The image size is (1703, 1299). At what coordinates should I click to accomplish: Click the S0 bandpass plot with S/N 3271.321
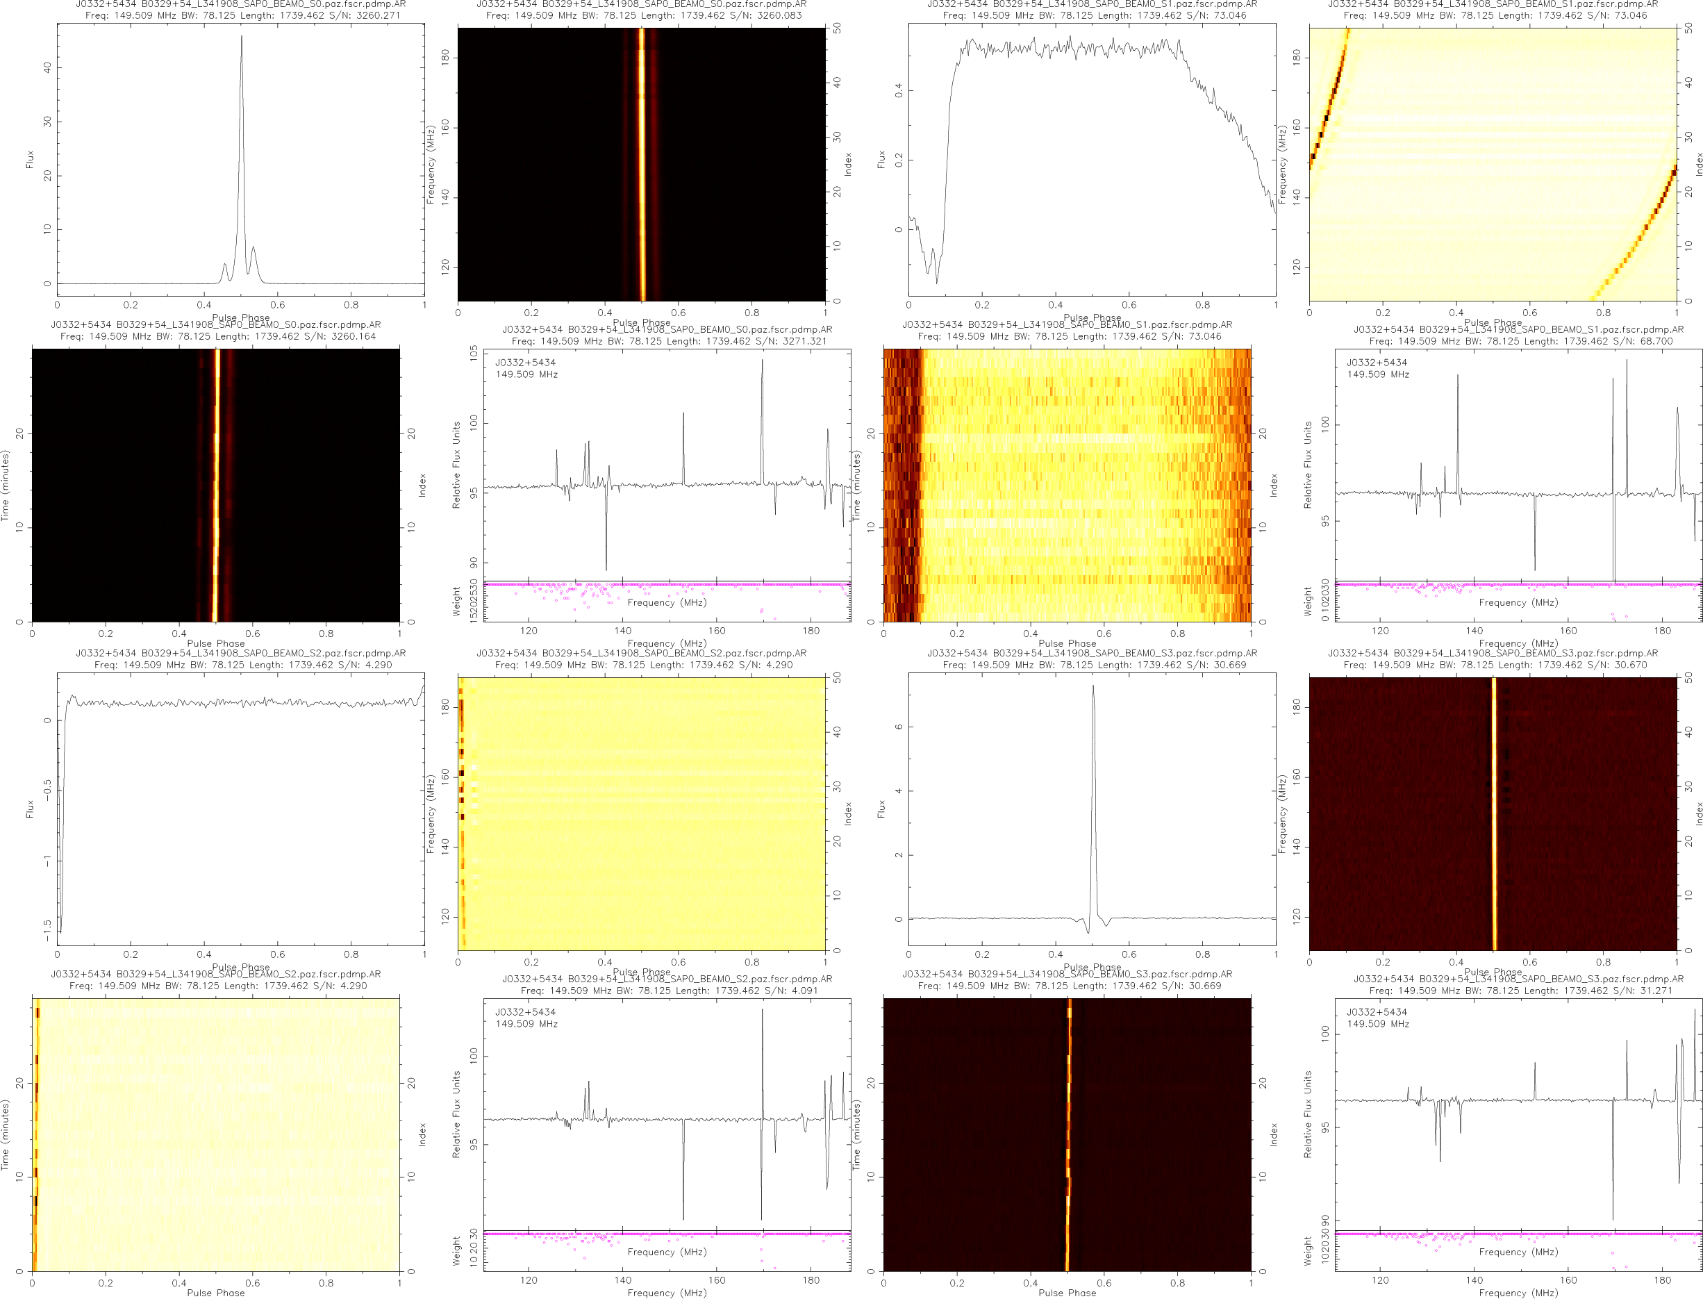(666, 464)
